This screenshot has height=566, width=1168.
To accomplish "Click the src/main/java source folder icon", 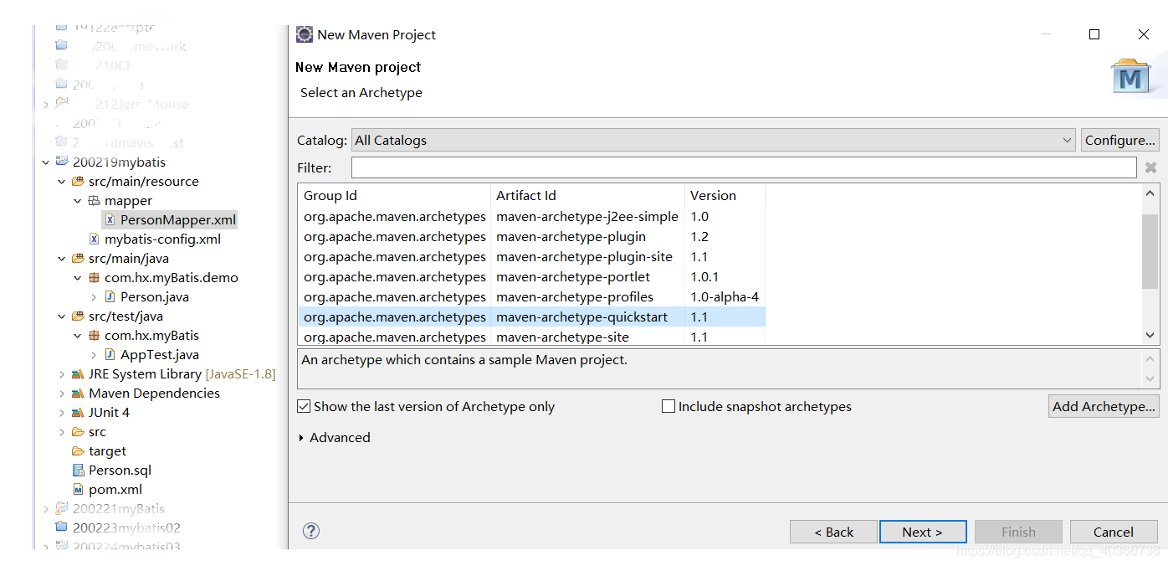I will click(x=78, y=259).
